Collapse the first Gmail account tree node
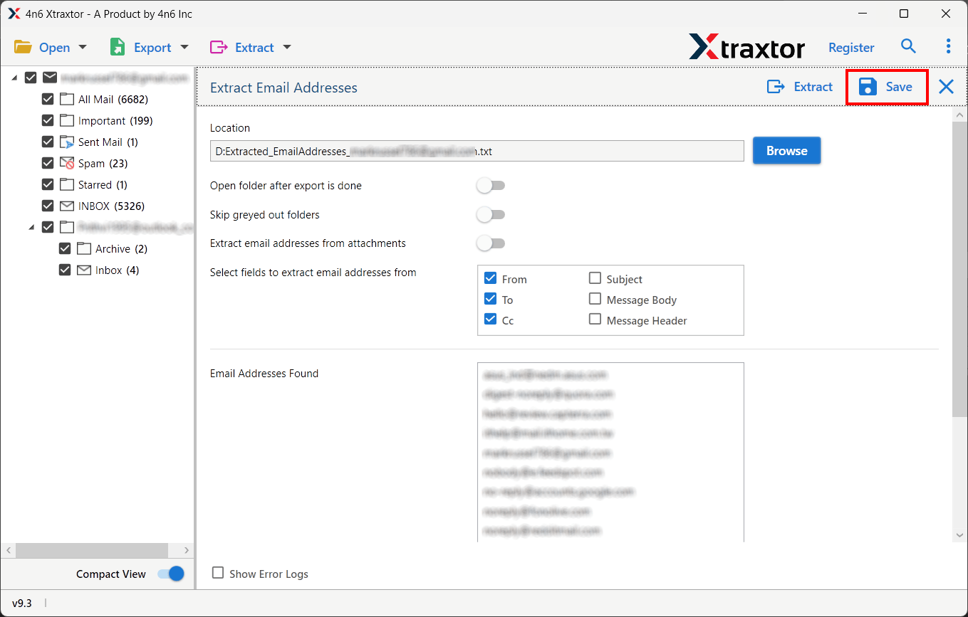The image size is (968, 617). tap(16, 77)
